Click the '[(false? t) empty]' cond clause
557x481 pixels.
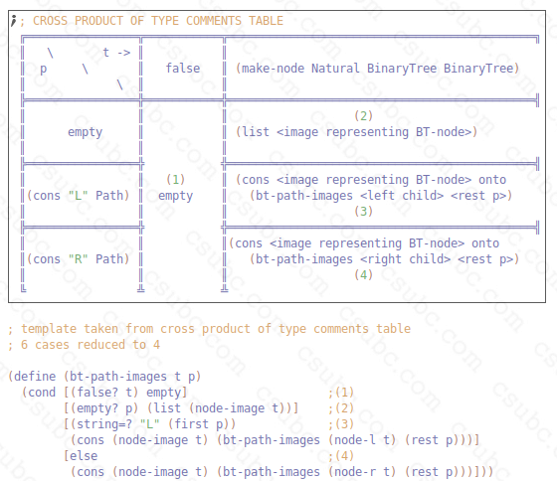click(x=125, y=393)
